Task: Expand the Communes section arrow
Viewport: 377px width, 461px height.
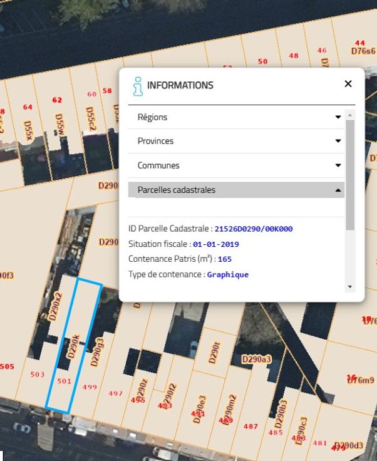Action: point(338,165)
